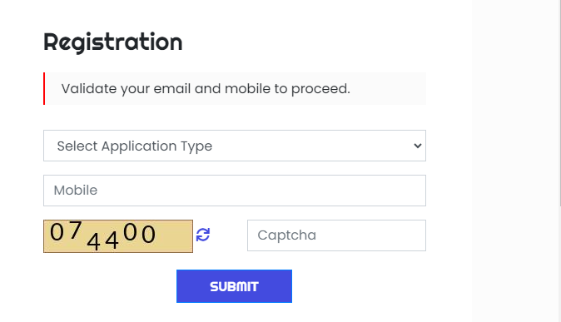
Task: Expand dropdown using the chevron arrow
Action: [x=417, y=146]
